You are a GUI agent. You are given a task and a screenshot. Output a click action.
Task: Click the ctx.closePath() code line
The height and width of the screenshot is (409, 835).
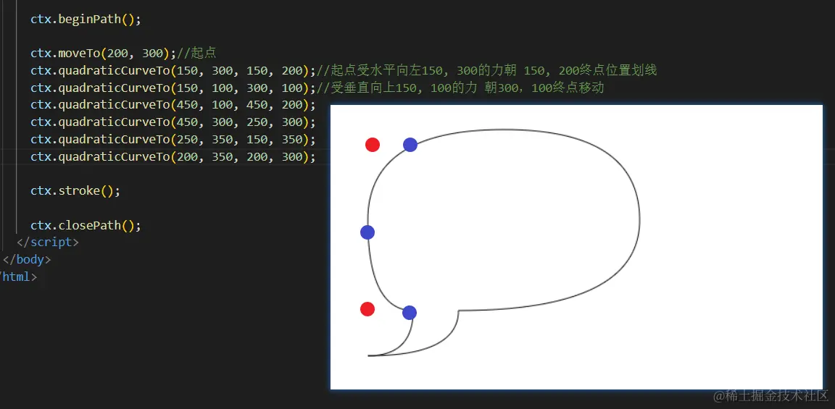click(86, 226)
